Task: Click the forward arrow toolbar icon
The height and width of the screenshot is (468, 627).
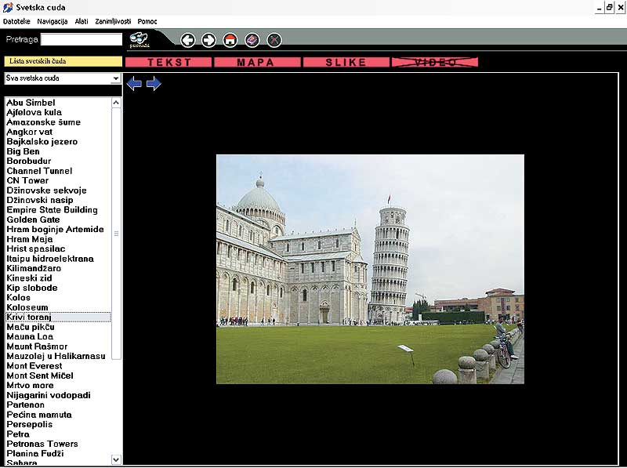Action: tap(208, 40)
